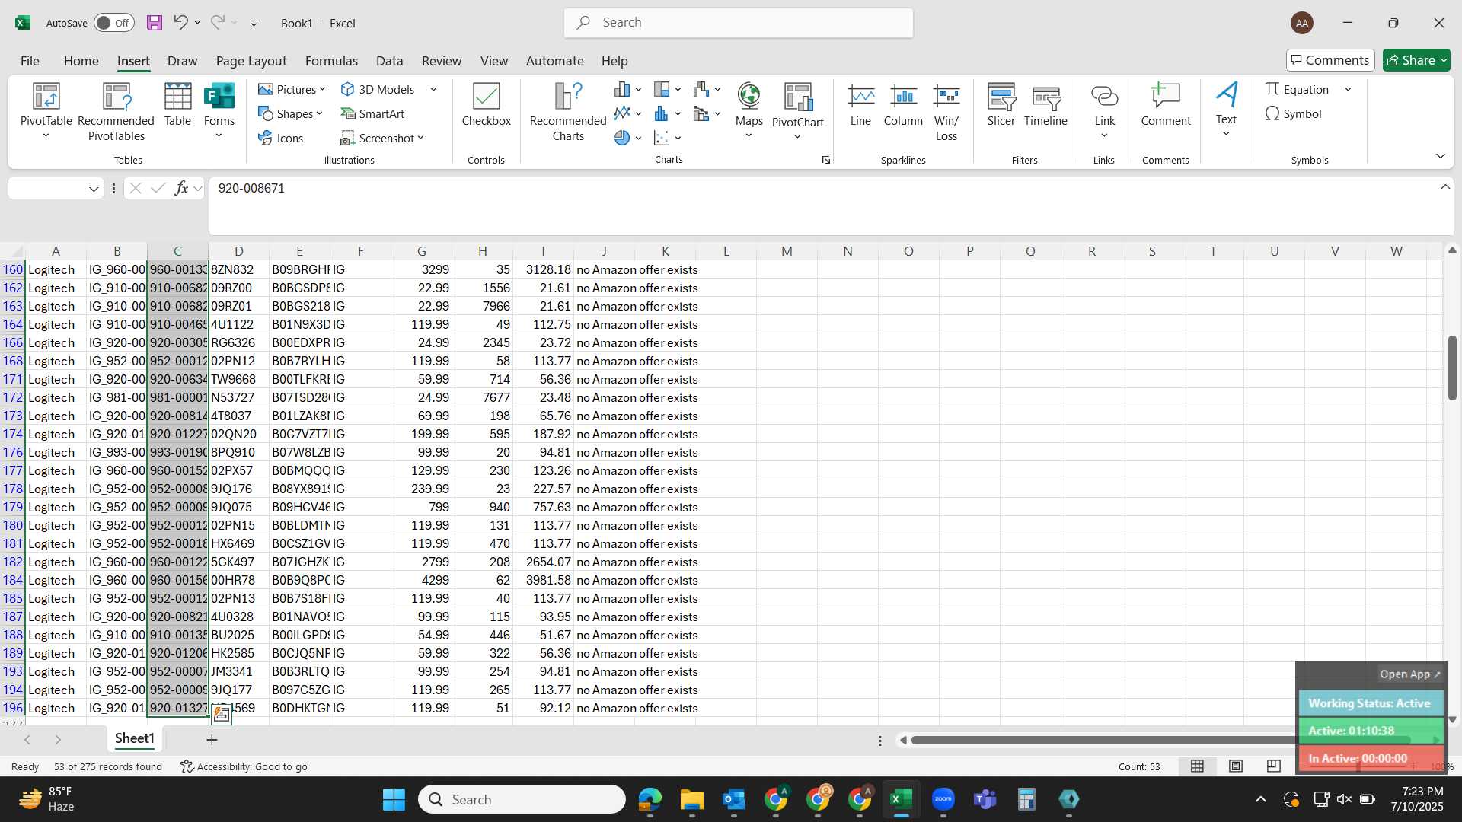
Task: Switch to the Home tab
Action: (x=81, y=61)
